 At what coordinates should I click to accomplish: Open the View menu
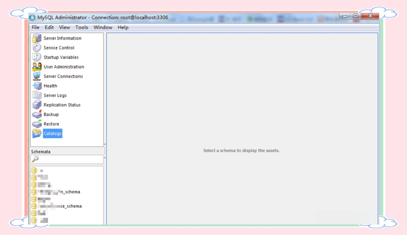[x=64, y=27]
